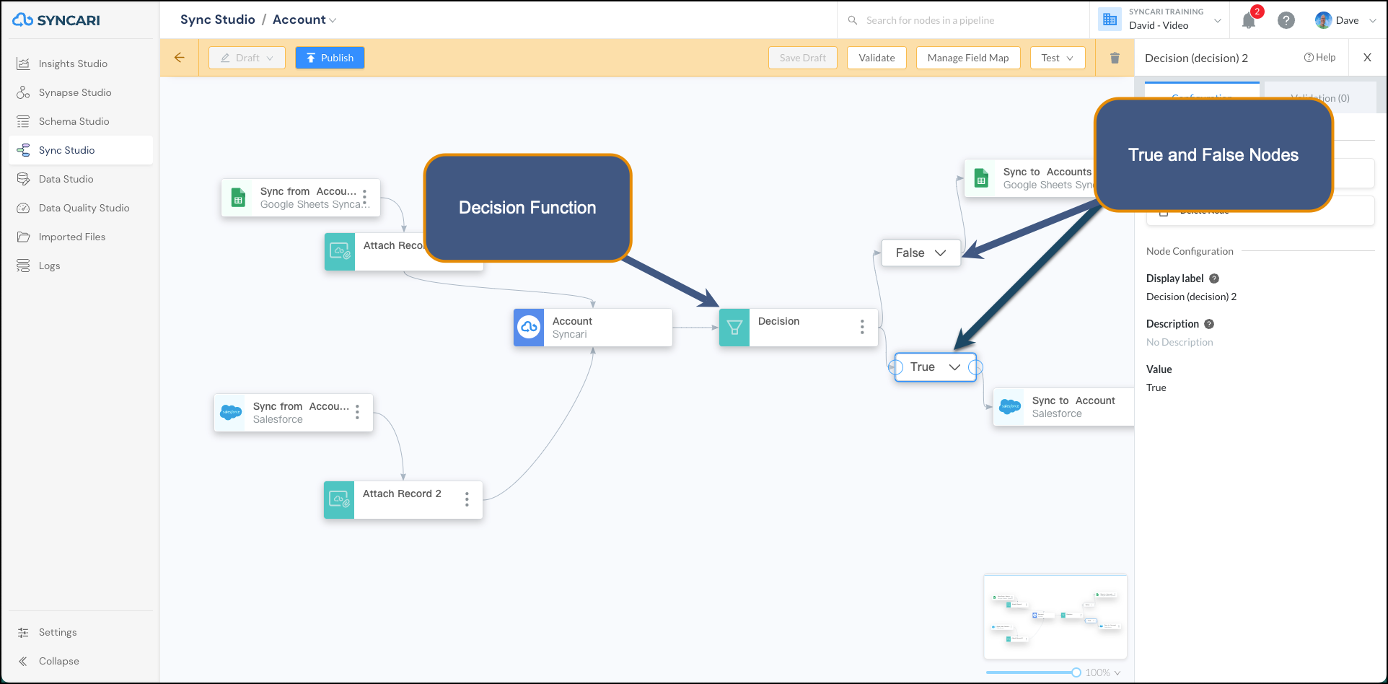Viewport: 1388px width, 684px height.
Task: Open options menu for Google Sheets source node
Action: pos(365,196)
